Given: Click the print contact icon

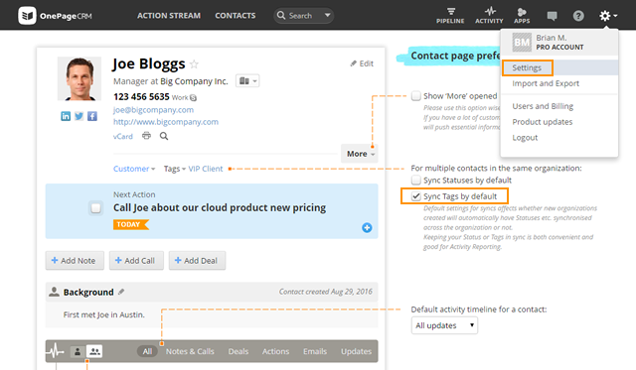Looking at the screenshot, I should (146, 136).
